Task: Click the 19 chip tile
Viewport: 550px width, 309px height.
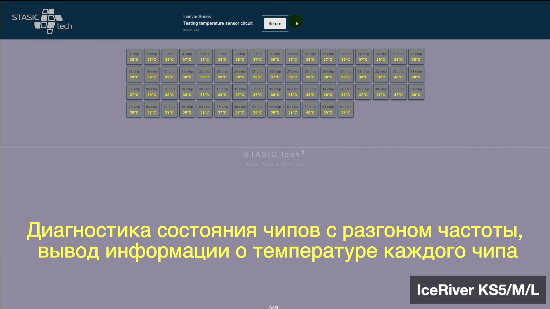Action: (x=152, y=74)
